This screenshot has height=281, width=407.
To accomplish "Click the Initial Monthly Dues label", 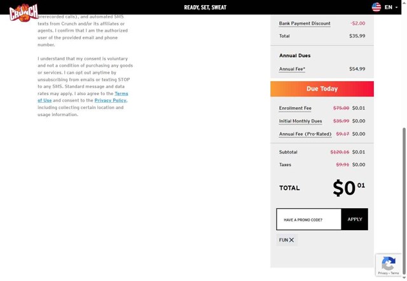I will (x=300, y=121).
